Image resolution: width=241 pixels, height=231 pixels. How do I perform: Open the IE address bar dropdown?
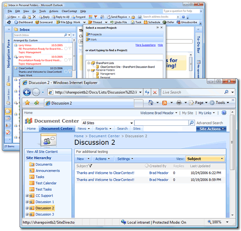tap(140, 92)
